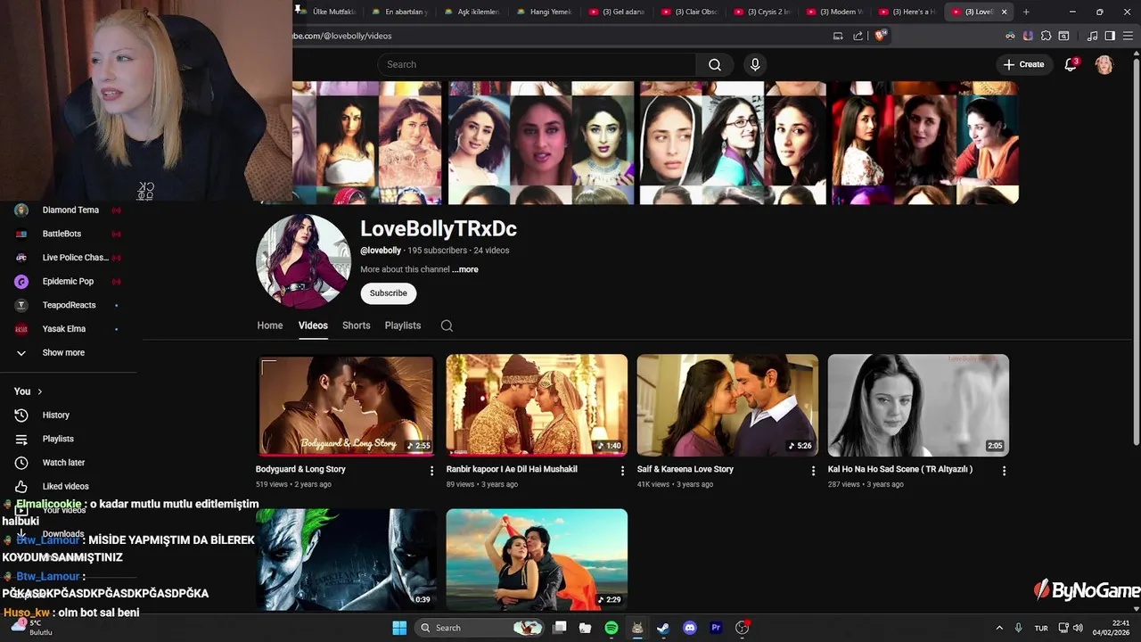Image resolution: width=1141 pixels, height=642 pixels.
Task: Open the account avatar menu
Action: click(x=1104, y=64)
